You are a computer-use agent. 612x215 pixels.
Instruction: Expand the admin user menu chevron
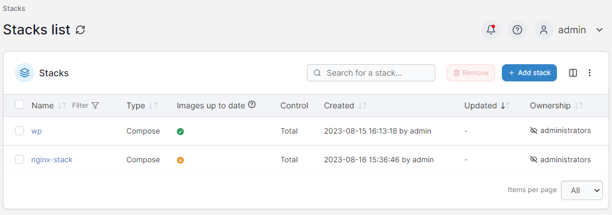click(x=599, y=30)
